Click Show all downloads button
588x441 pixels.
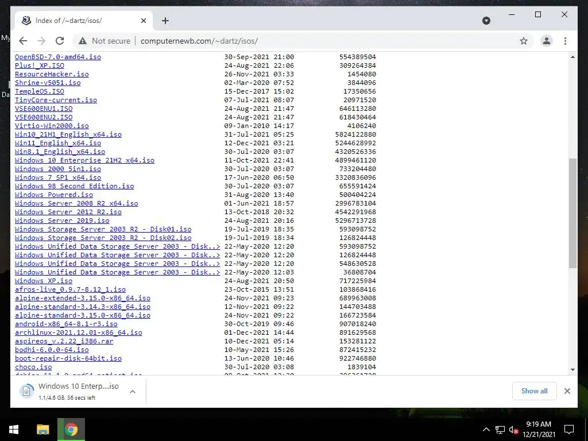[x=535, y=391]
